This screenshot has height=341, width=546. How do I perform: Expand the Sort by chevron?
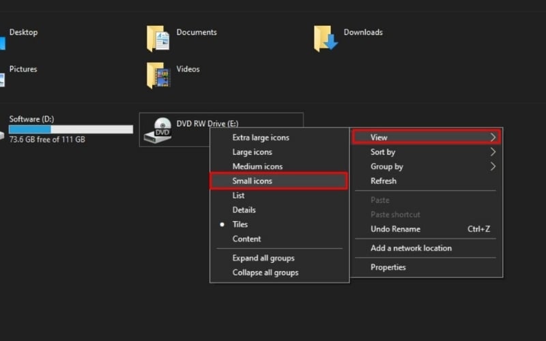(493, 151)
